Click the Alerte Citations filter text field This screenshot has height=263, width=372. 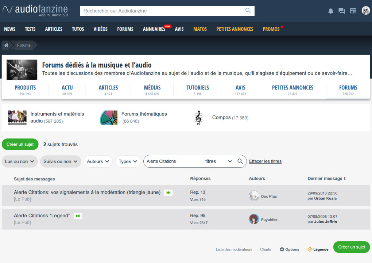(x=173, y=161)
